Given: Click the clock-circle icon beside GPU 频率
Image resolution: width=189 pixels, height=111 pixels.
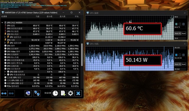Looking at the screenshot, I should 5,46.
